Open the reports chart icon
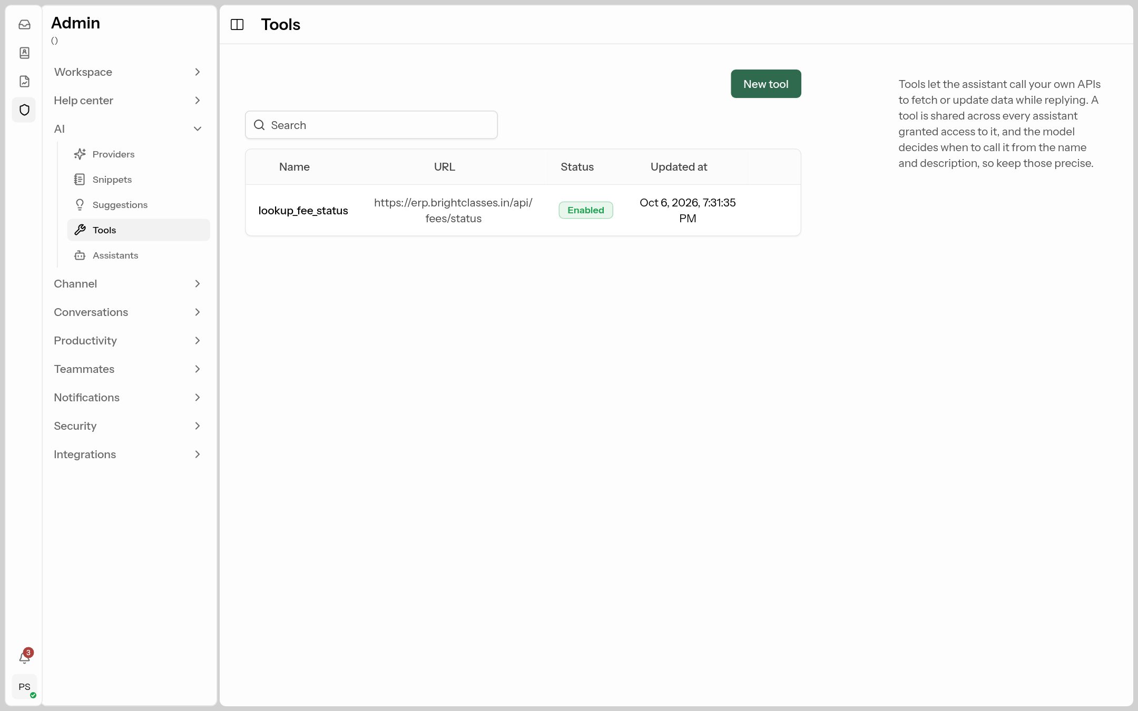1138x711 pixels. [x=24, y=81]
